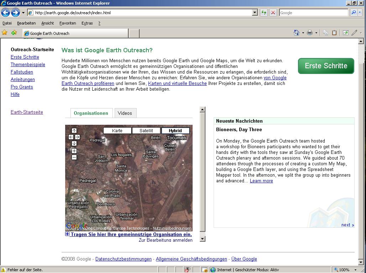Open the ? help menu
The height and width of the screenshot is (273, 366).
point(99,23)
